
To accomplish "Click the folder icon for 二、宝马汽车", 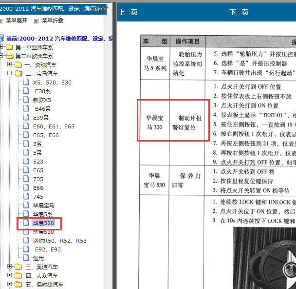I will tap(18, 73).
